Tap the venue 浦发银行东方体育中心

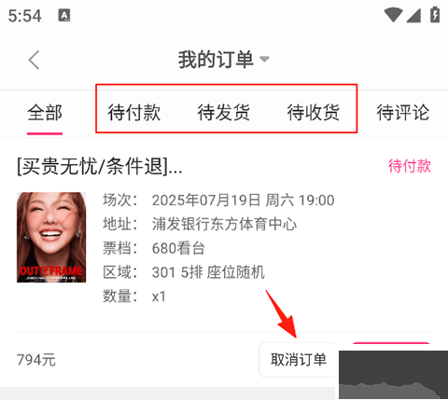(x=224, y=224)
